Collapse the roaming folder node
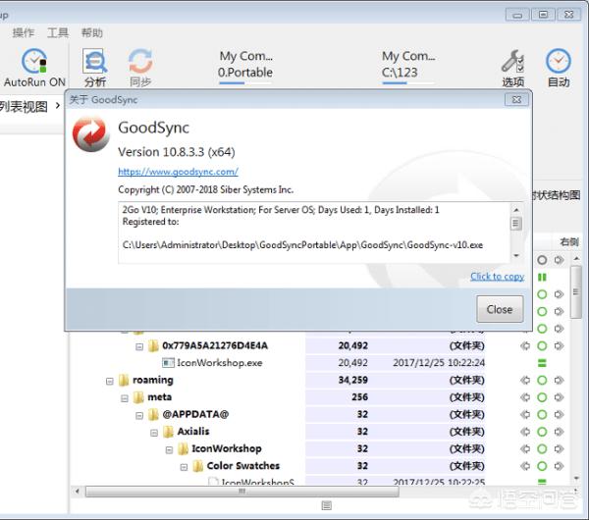This screenshot has height=520, width=589. click(x=110, y=381)
